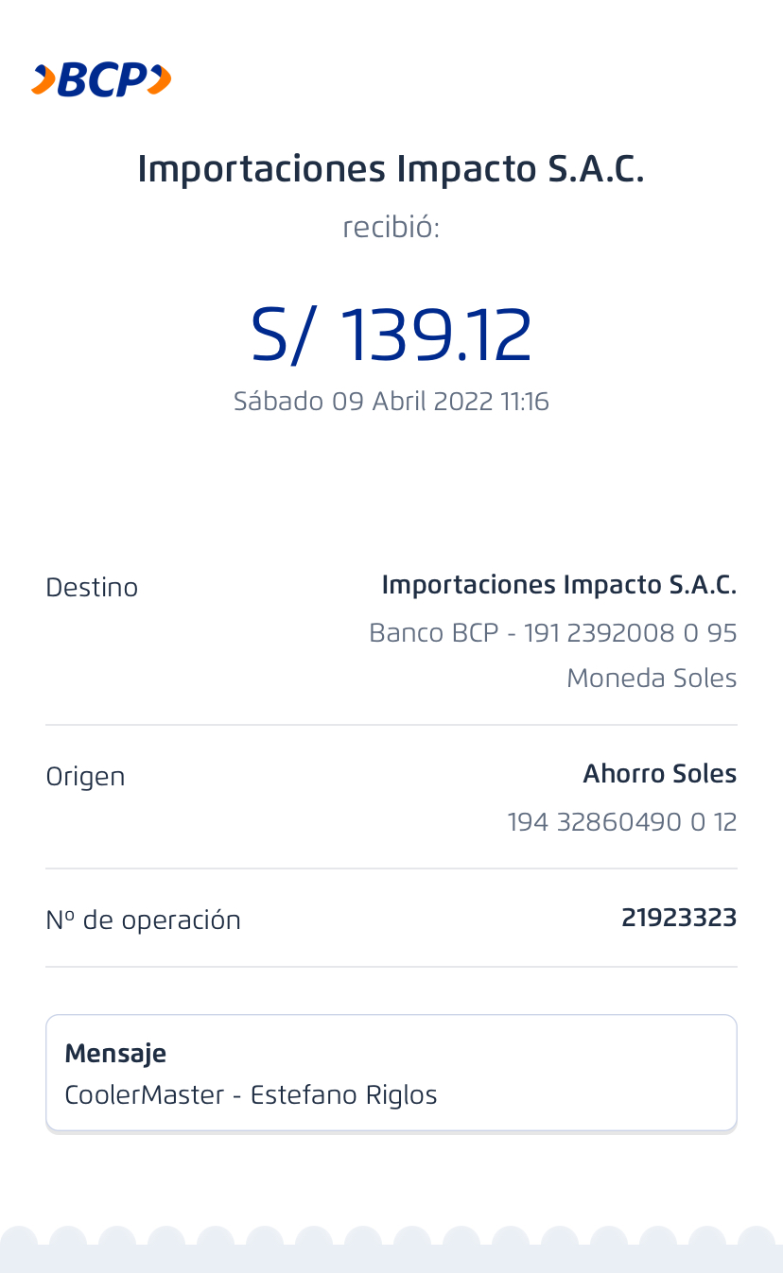Select the CoolerMaster - Estefano Riglos message text

click(x=251, y=1095)
